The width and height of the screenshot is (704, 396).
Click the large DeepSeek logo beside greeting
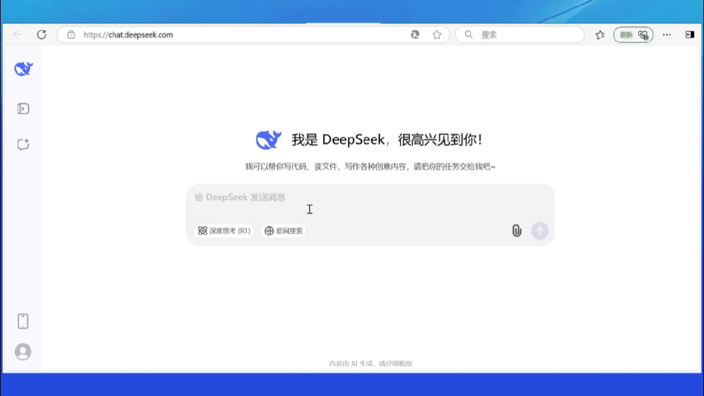269,140
